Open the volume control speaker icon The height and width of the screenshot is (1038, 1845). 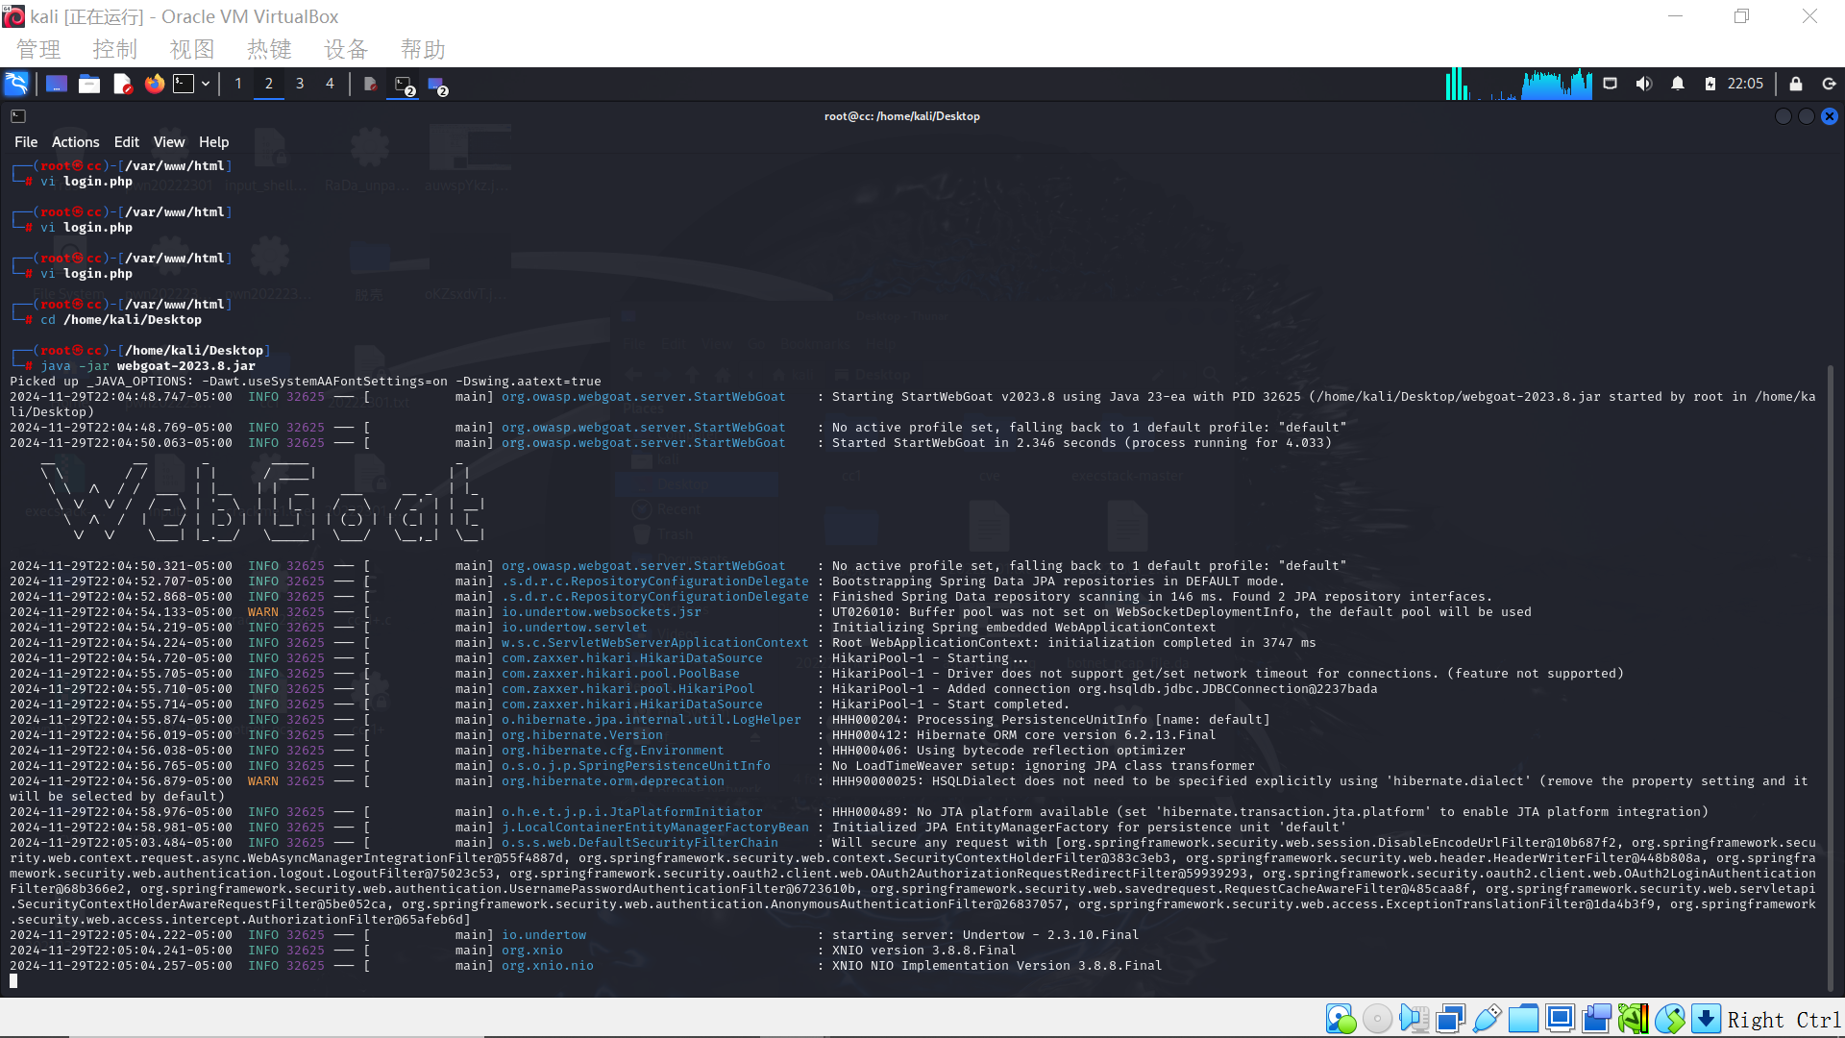[x=1644, y=84]
